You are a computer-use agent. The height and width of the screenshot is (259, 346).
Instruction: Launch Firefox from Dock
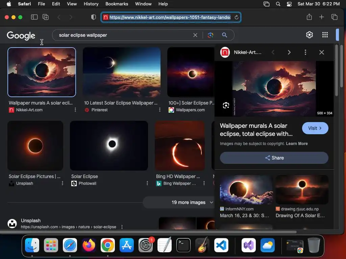pyautogui.click(x=89, y=245)
